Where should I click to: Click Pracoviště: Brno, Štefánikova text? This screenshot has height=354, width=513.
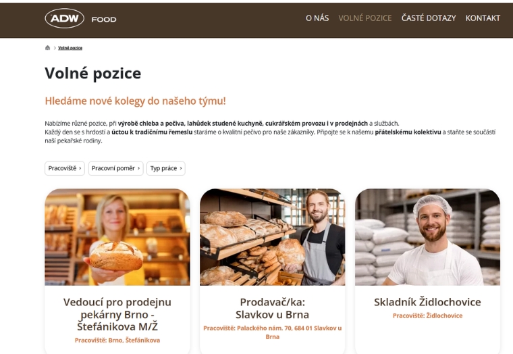point(117,340)
